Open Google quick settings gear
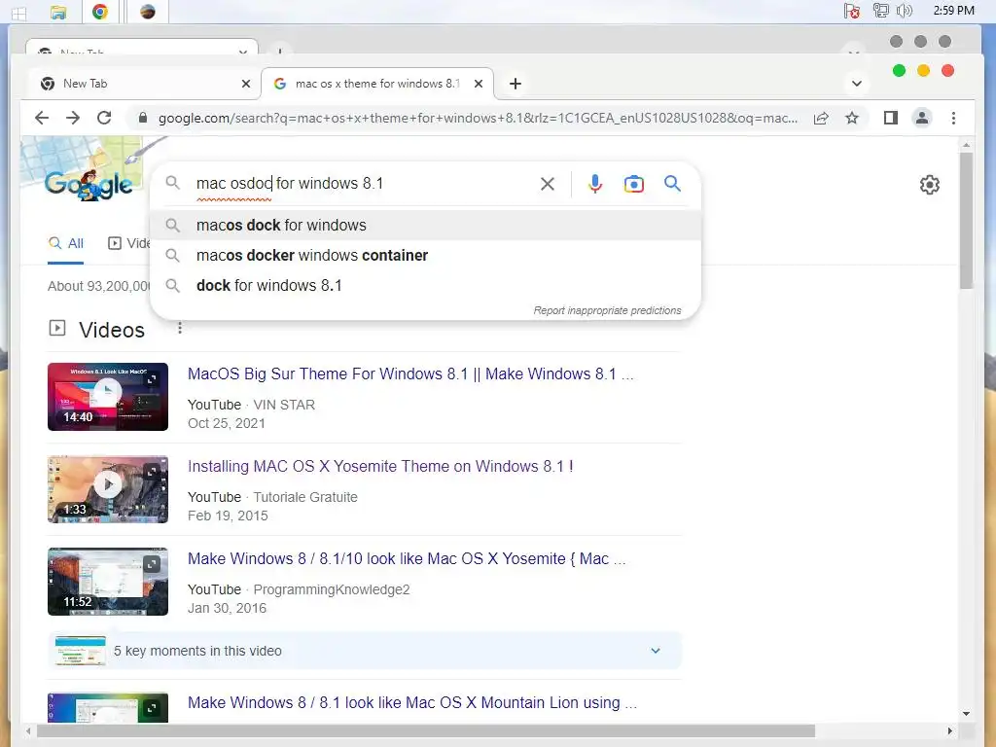This screenshot has width=996, height=747. 929,185
